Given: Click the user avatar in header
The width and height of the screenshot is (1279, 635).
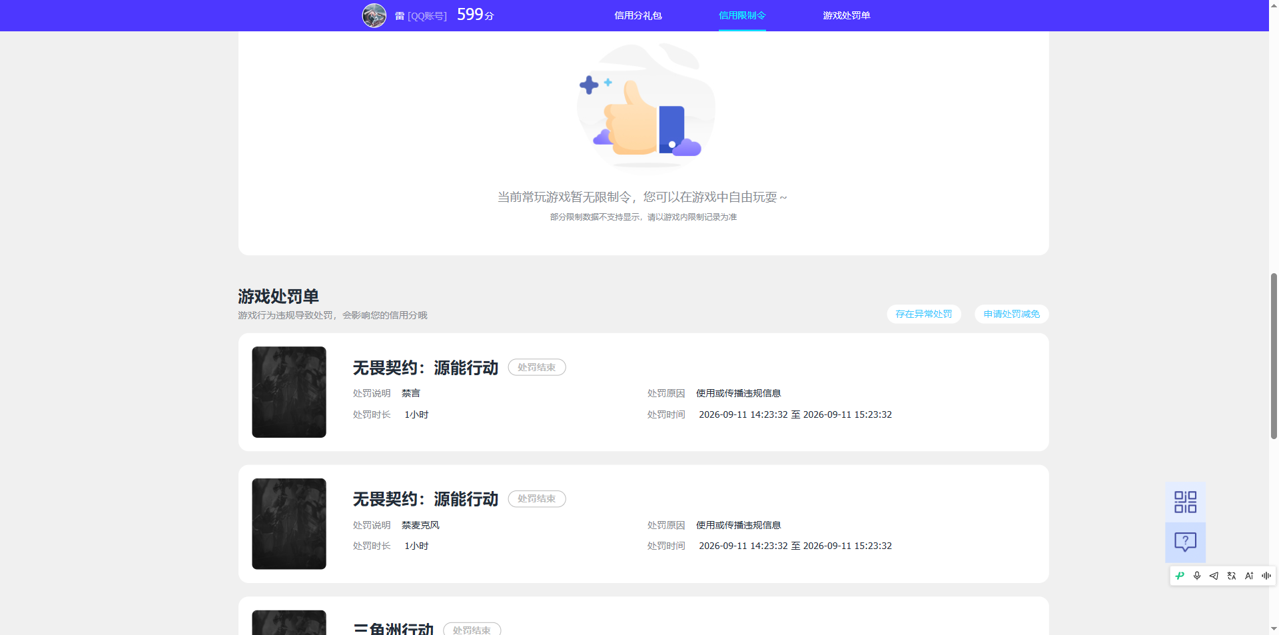Looking at the screenshot, I should click(x=374, y=15).
